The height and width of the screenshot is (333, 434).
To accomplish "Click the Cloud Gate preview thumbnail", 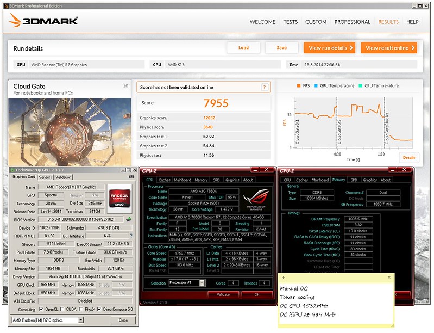I will coord(70,132).
